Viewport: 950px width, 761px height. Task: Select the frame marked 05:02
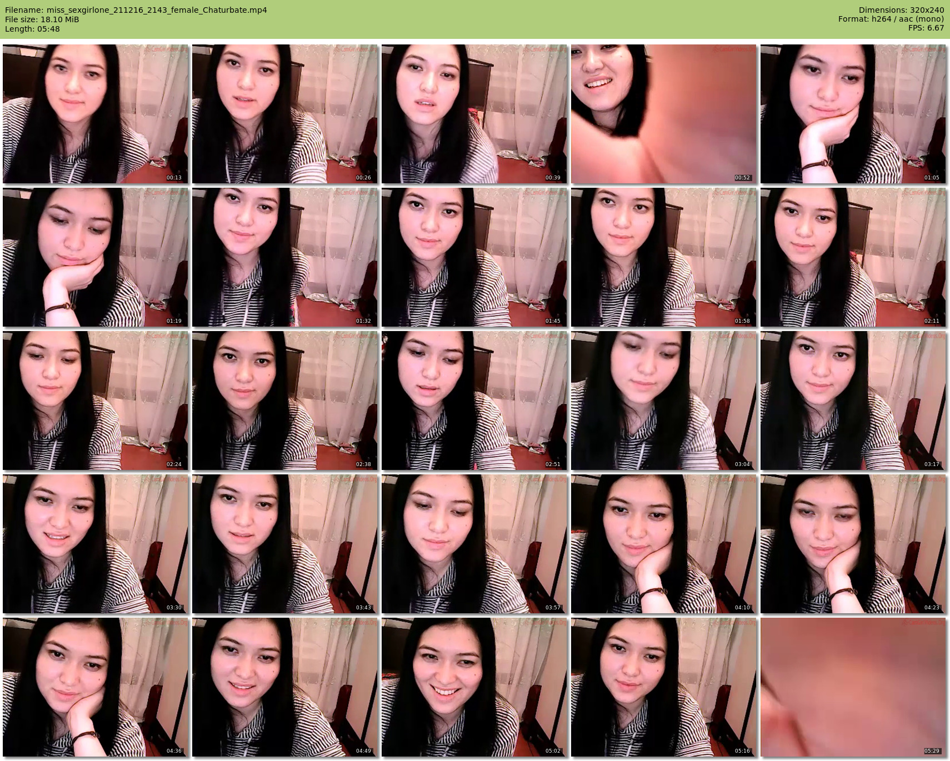474,687
